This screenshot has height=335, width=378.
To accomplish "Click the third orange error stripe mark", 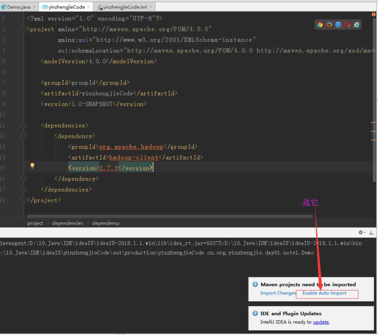I will tap(373, 140).
